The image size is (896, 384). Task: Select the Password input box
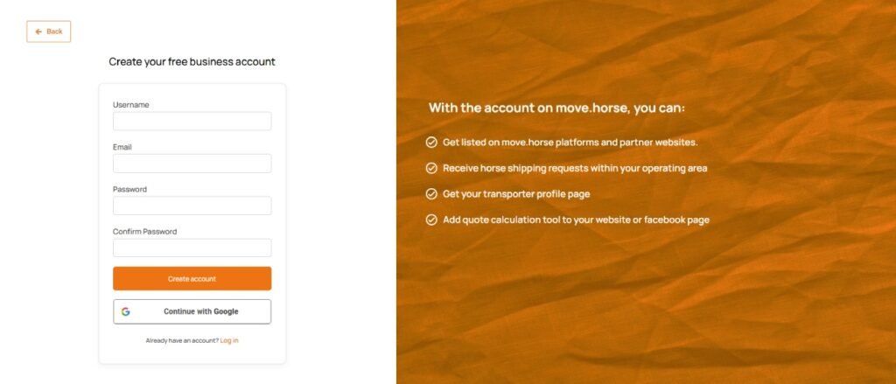tap(192, 206)
